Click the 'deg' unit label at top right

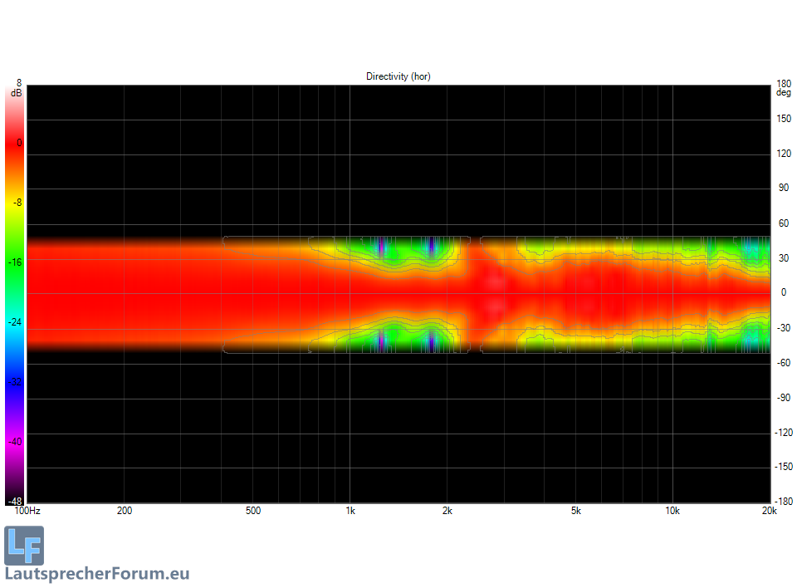pos(783,93)
